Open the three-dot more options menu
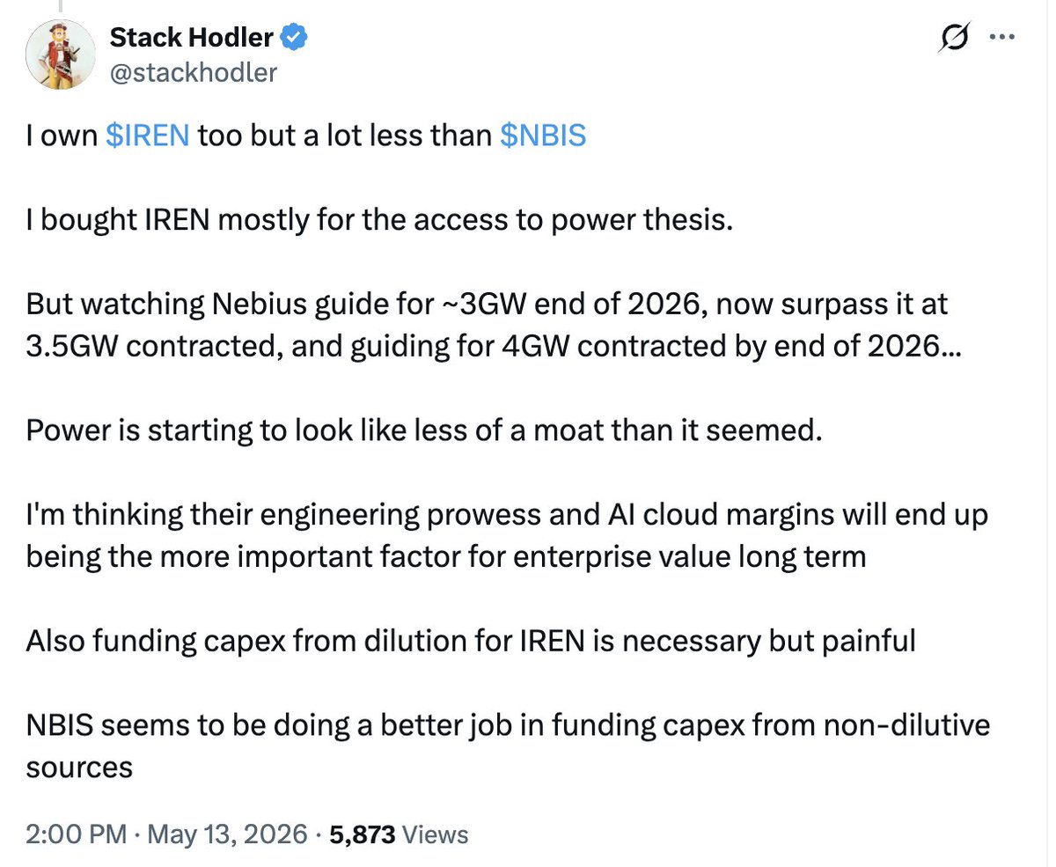Image resolution: width=1056 pixels, height=867 pixels. tap(1003, 38)
